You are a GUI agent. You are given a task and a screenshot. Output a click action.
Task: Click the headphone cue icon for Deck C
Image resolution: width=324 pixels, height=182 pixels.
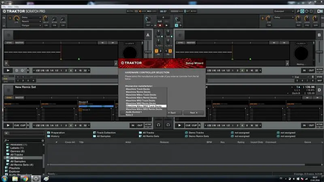(158, 125)
